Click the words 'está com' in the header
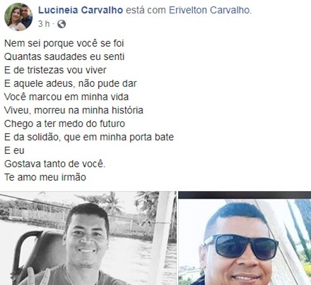This screenshot has height=285, width=311. tap(146, 10)
